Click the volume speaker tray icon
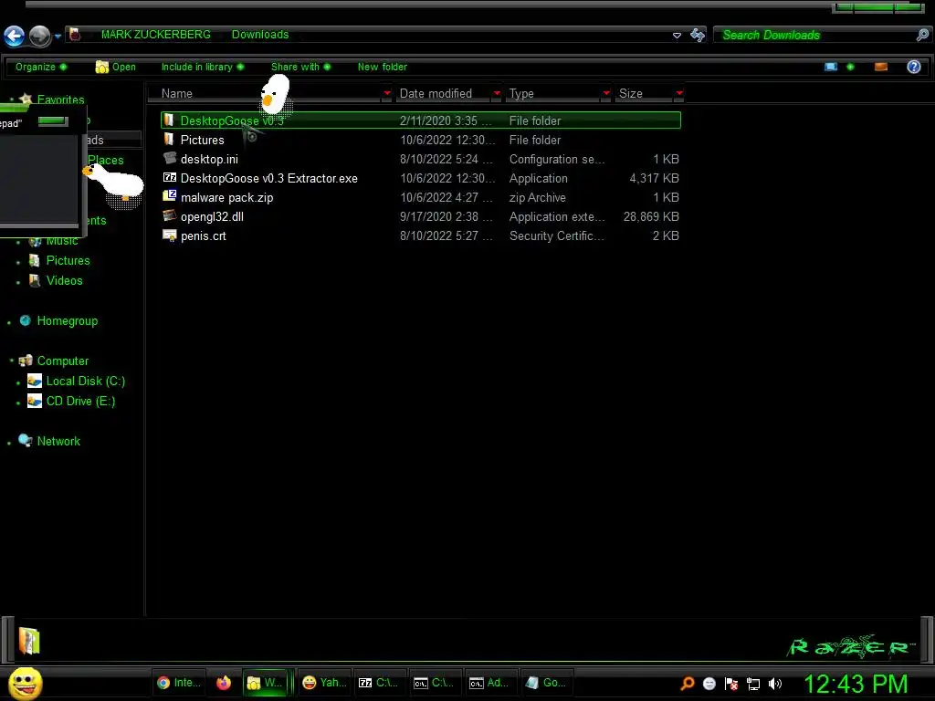Viewport: 935px width, 701px height. tap(774, 684)
